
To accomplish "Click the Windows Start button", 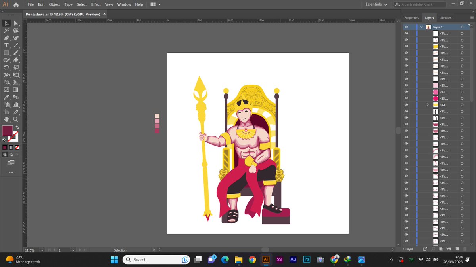I will click(114, 259).
